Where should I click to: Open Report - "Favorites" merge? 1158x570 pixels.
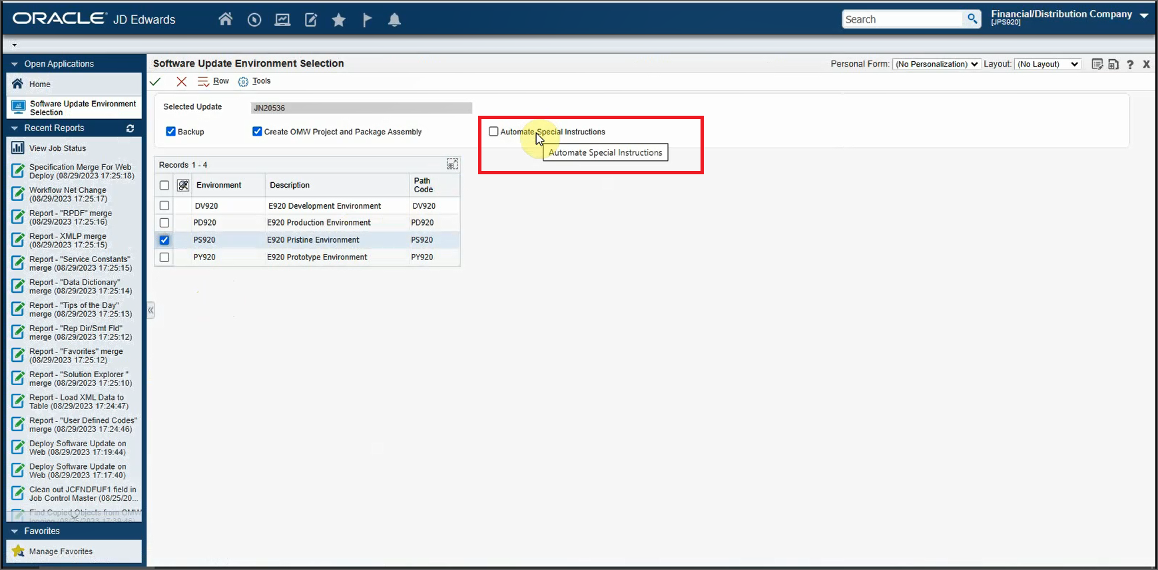[x=74, y=356]
